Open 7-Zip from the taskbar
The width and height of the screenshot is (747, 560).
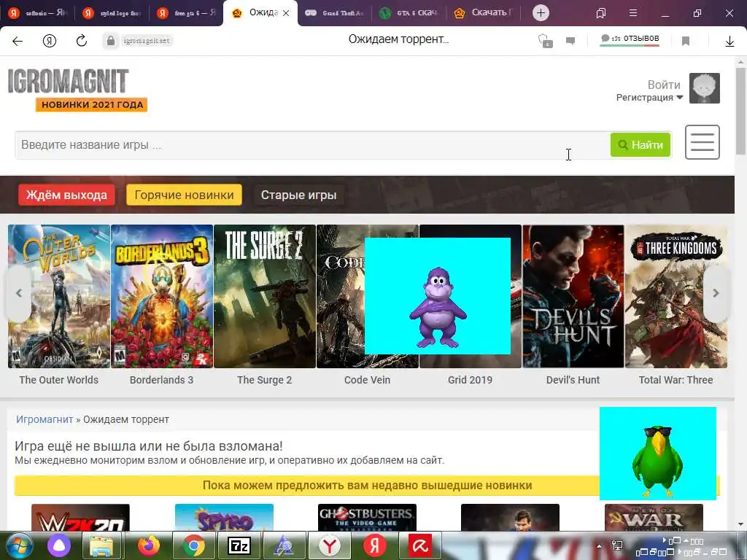point(239,545)
